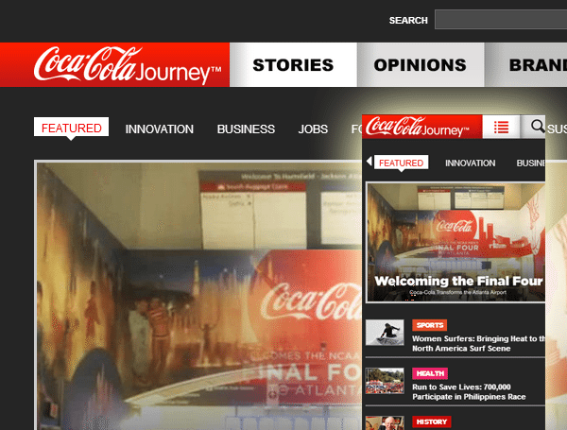Click the mobile view Coca-Cola Journey logo
Viewport: 567px width, 430px height.
tap(418, 127)
